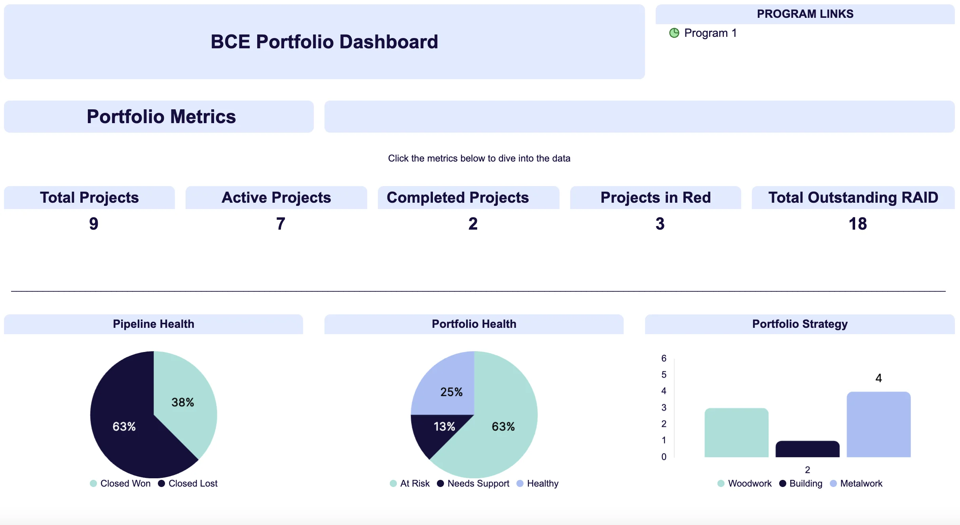This screenshot has height=525, width=960.
Task: Click the Active Projects value 7
Action: tap(281, 224)
